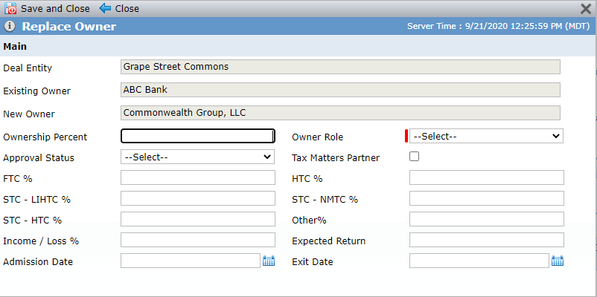Click the Admission Date text box
Screen dimensions: 597x297
click(191, 261)
